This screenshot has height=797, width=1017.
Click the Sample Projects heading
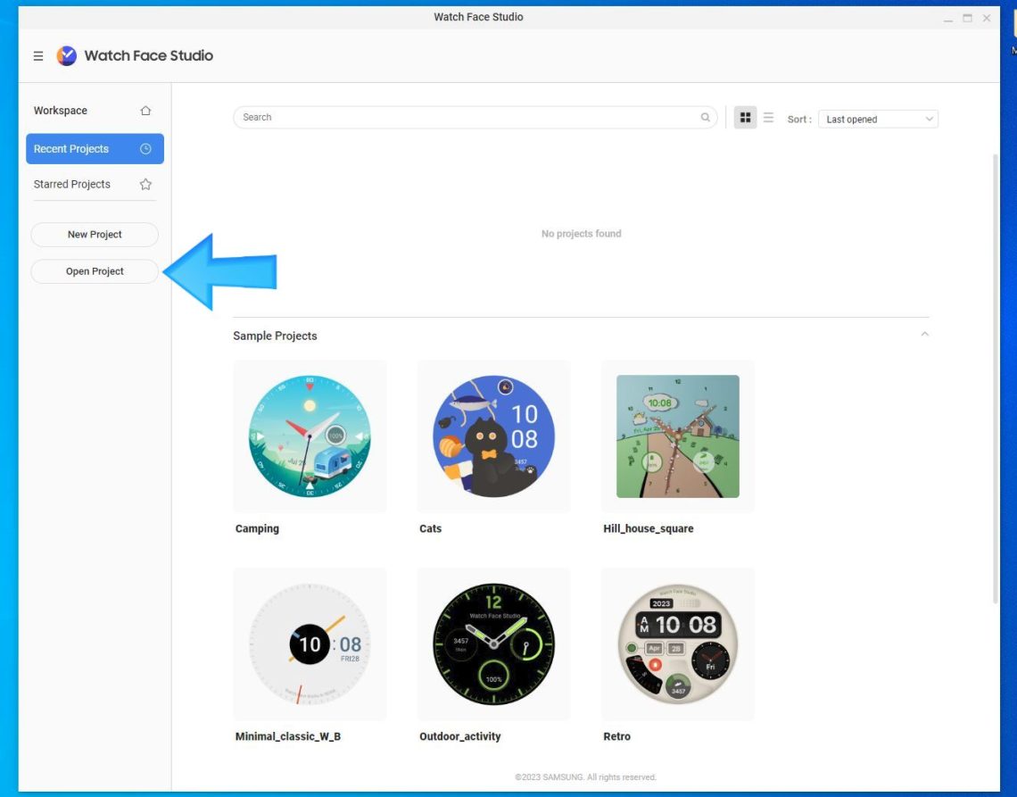coord(275,336)
